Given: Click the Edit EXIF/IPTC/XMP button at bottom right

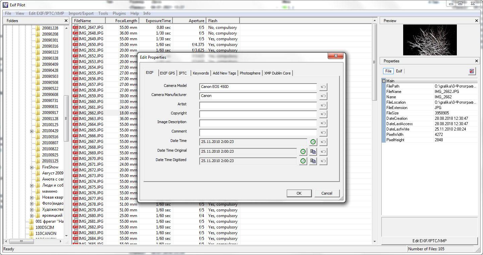Looking at the screenshot, I should pos(429,241).
